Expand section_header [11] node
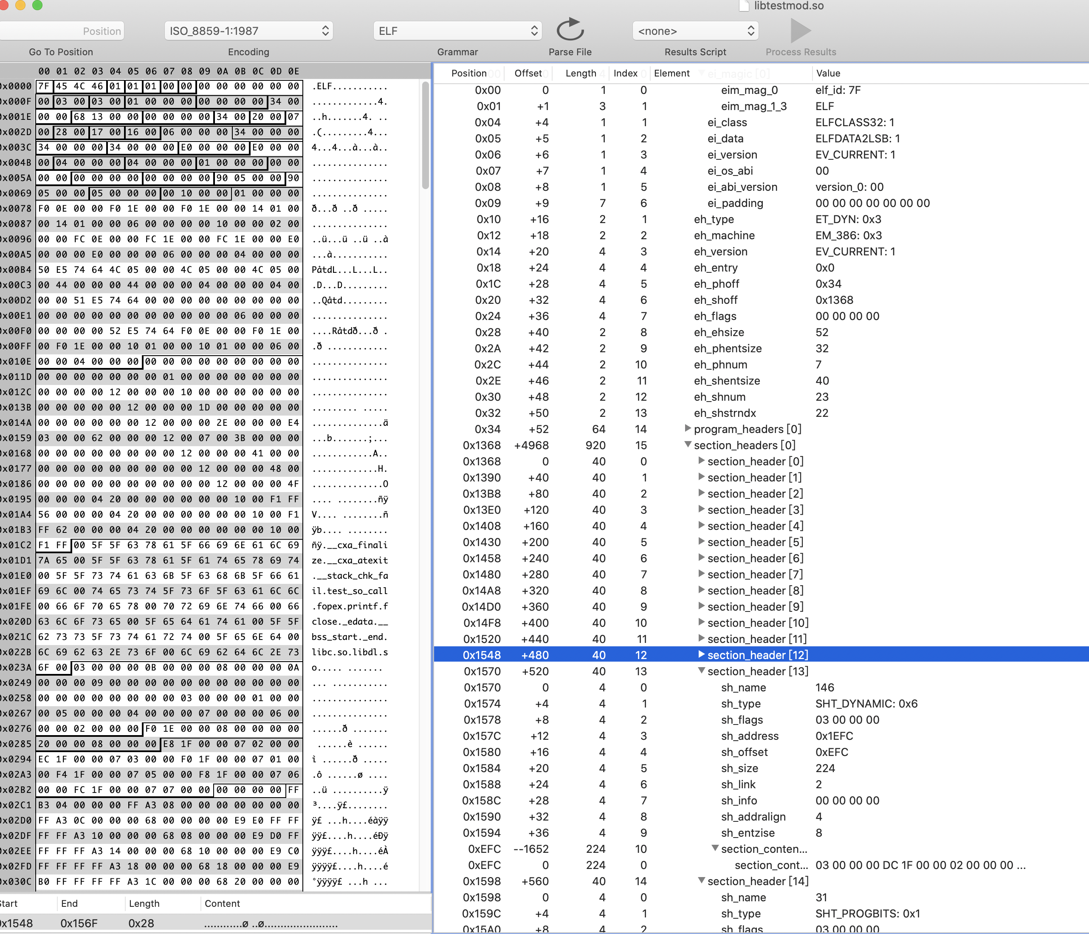The image size is (1089, 934). click(x=701, y=638)
